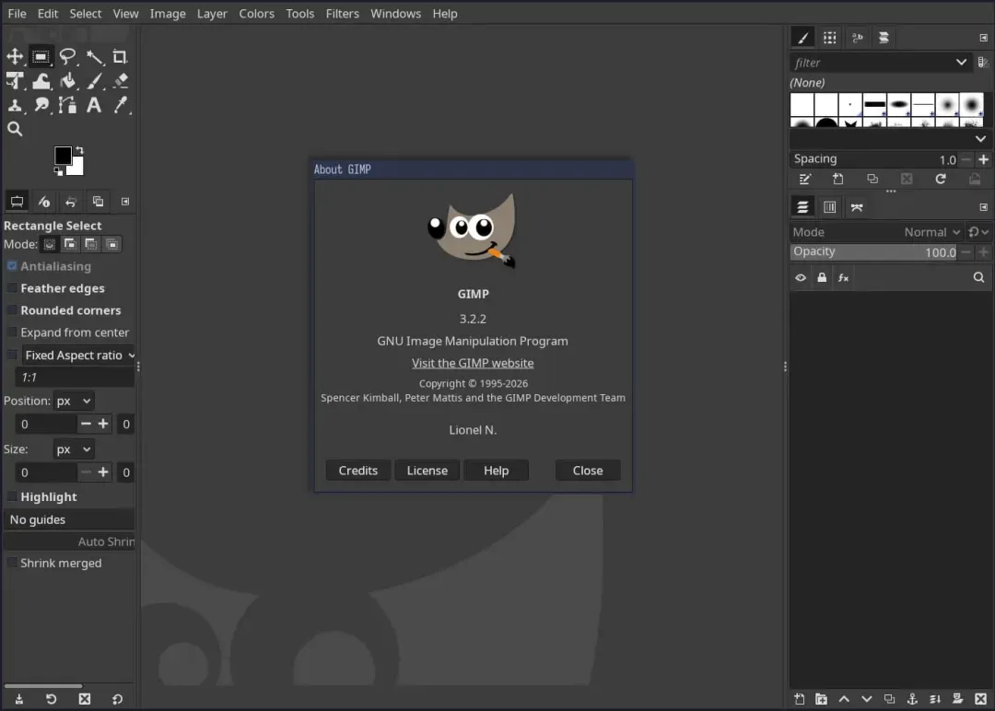The image size is (995, 711).
Task: Select the Clone stamp tool
Action: pyautogui.click(x=15, y=105)
